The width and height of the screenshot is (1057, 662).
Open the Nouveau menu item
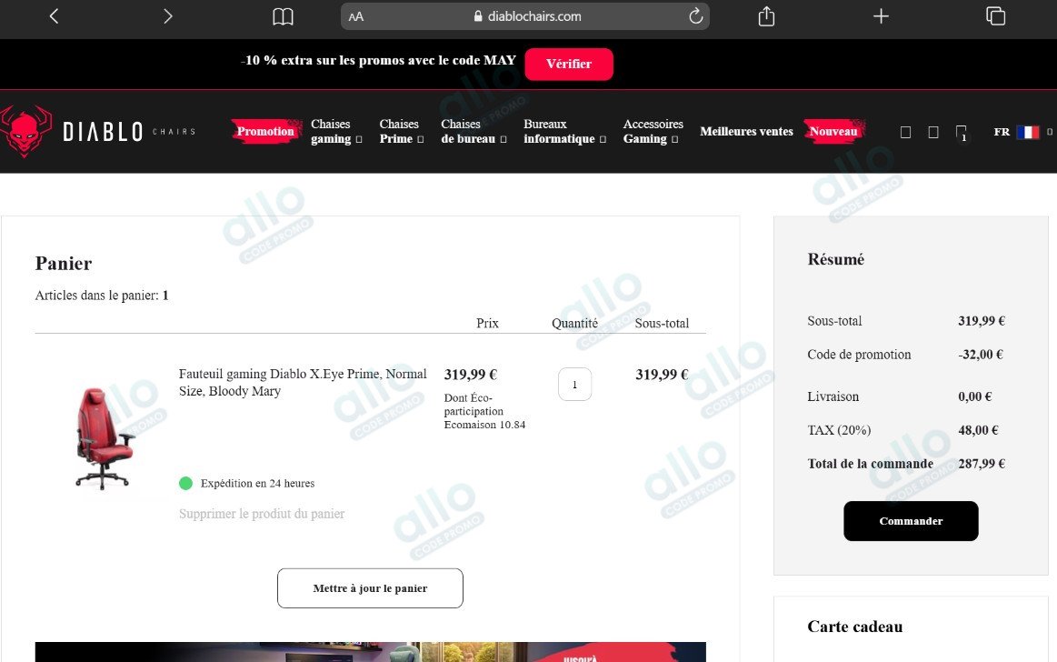pos(833,132)
